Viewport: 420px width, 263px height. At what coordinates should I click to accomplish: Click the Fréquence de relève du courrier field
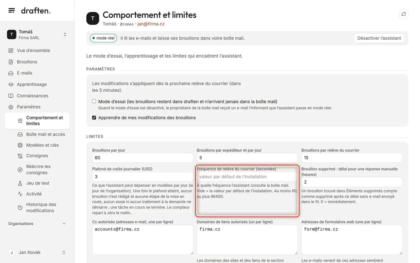[x=247, y=177]
